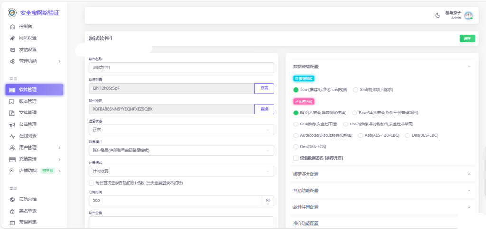
Task: Click the 发信设置 mail icon
Action: [x=12, y=49]
